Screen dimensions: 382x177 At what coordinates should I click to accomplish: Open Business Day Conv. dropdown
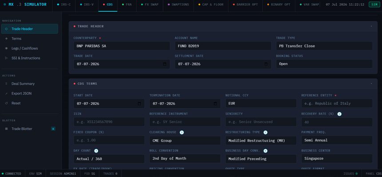(261, 159)
